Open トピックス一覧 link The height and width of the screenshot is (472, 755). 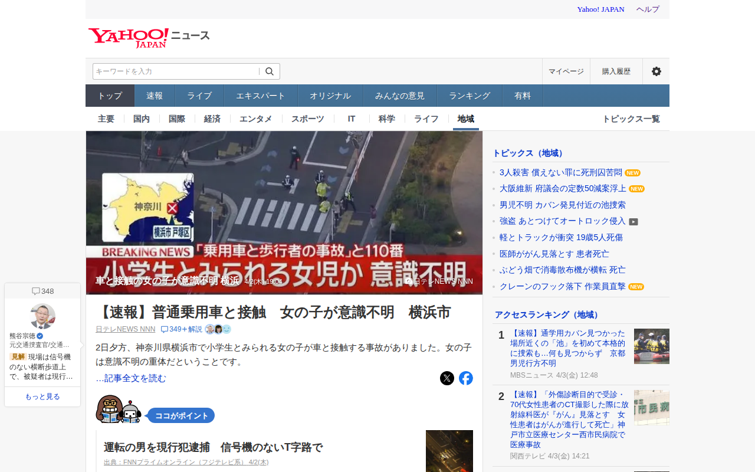(631, 119)
